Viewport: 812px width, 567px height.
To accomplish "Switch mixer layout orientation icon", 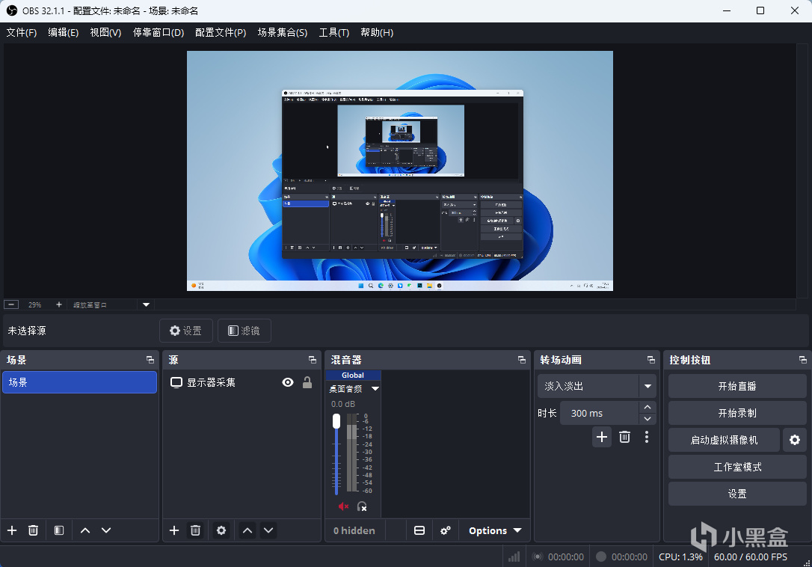I will (419, 530).
